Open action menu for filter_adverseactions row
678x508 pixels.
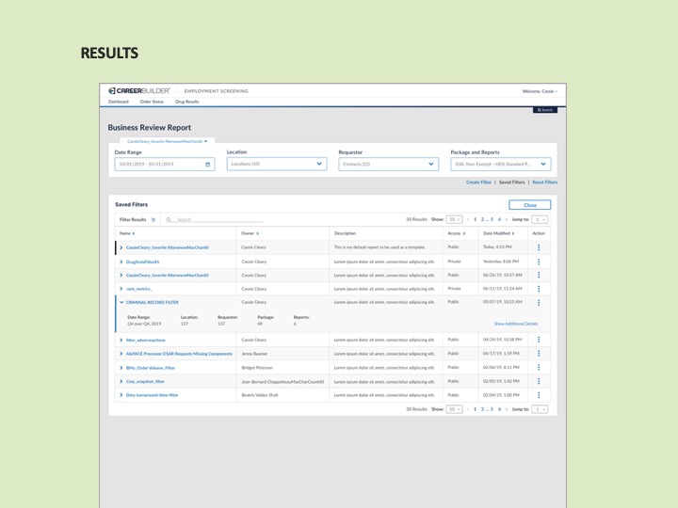coord(539,340)
